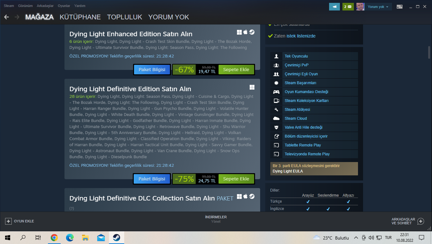432x244 pixels.
Task: Switch to the MAĞAZA tab
Action: 39,17
